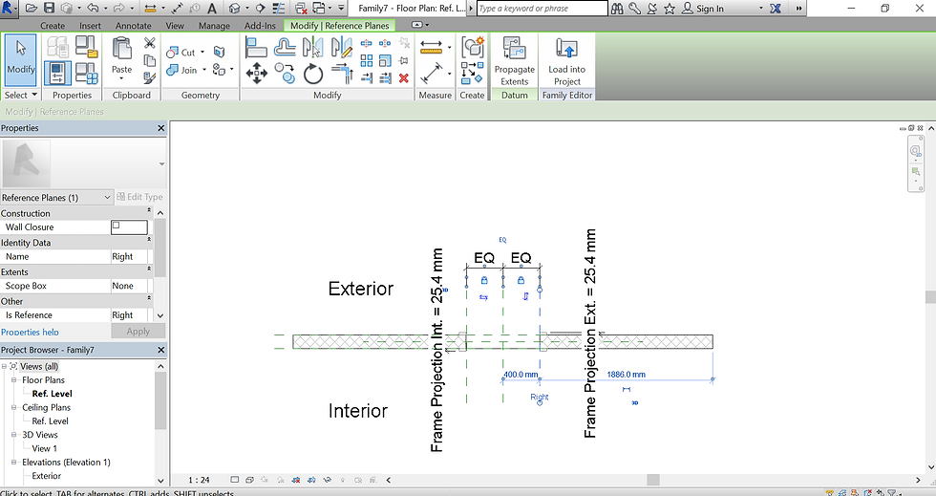
Task: Select the Copy tool in Modify panel
Action: point(285,74)
